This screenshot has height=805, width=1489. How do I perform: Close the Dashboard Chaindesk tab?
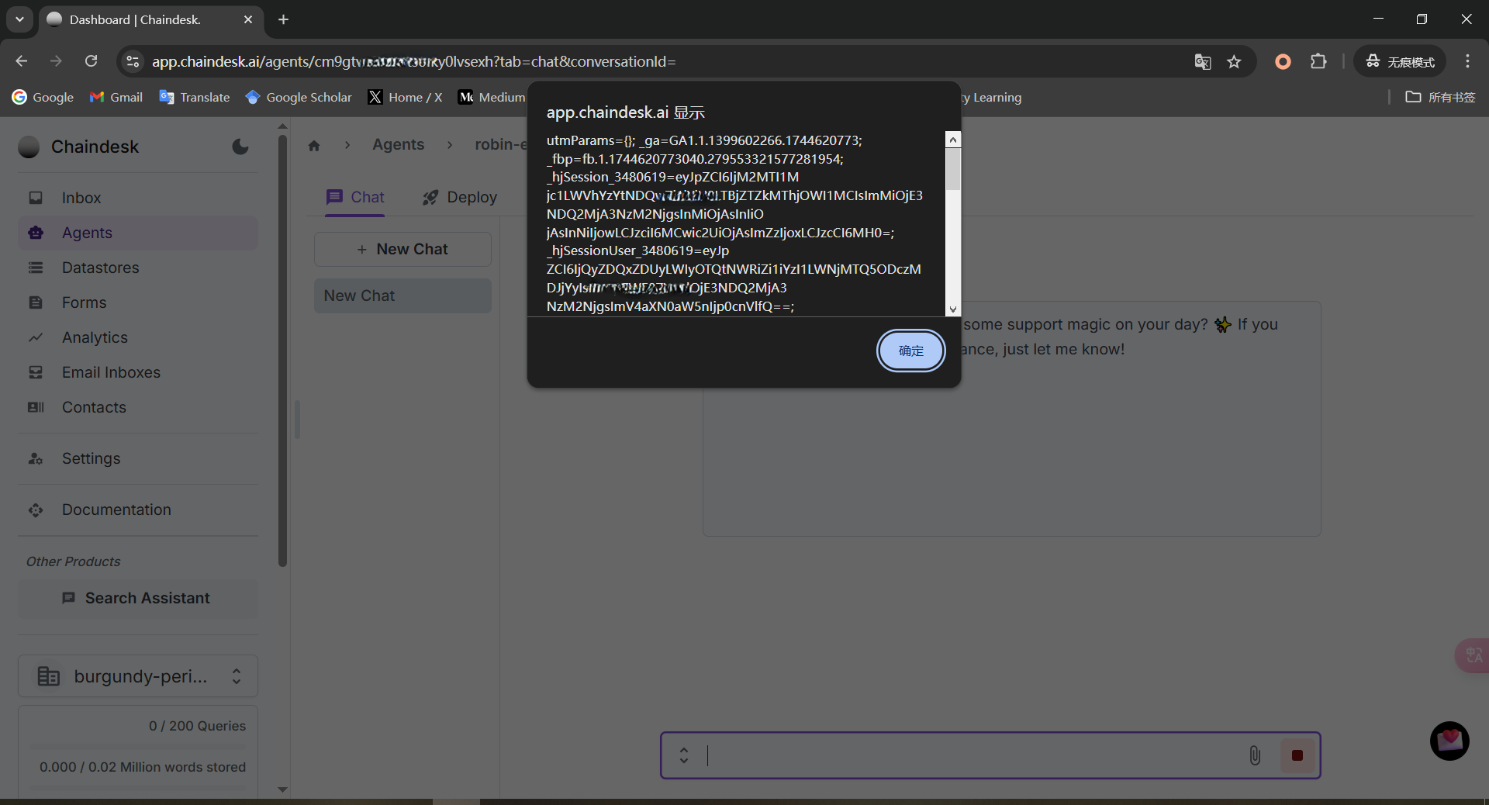click(248, 19)
